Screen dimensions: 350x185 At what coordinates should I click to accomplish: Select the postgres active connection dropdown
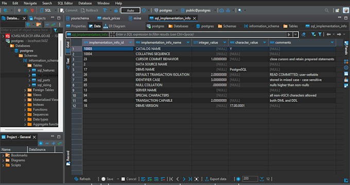[165, 10]
